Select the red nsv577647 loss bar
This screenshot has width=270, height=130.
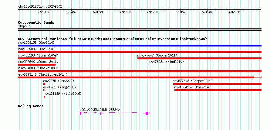pos(199,58)
